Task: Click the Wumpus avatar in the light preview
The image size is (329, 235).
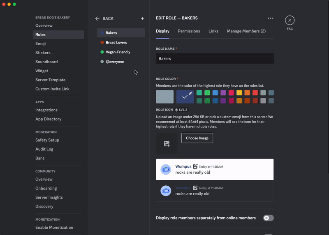Action: point(166,169)
